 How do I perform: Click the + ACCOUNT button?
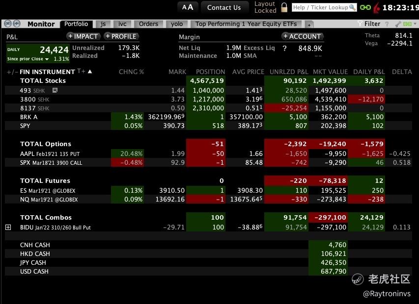303,36
